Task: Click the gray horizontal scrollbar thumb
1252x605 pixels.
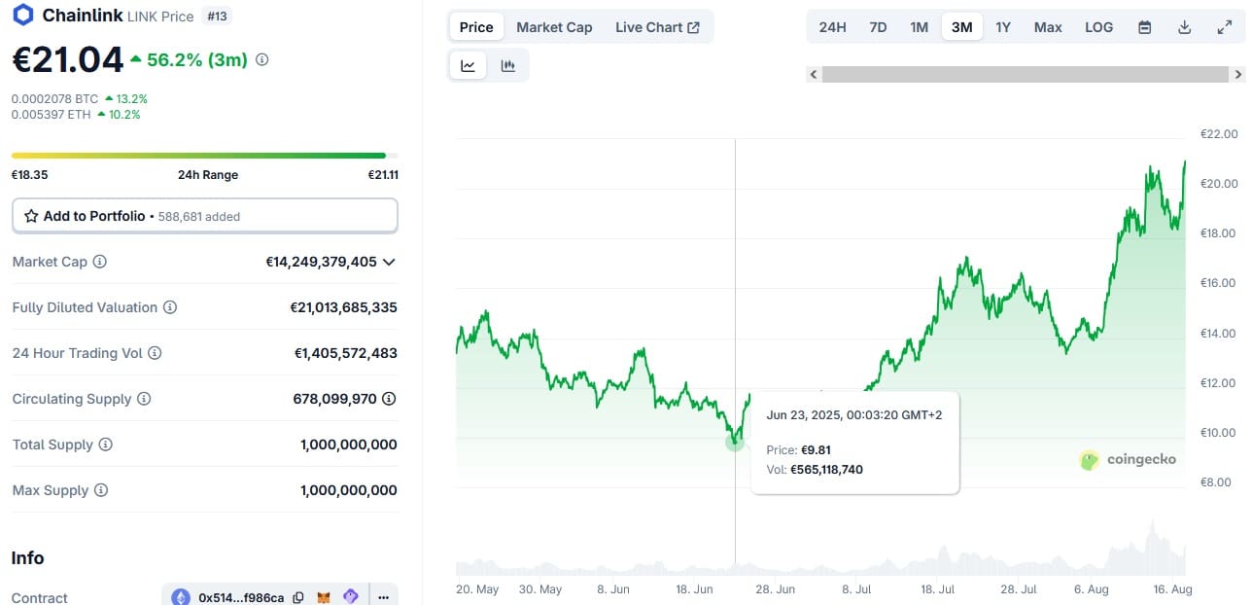Action: [1026, 74]
